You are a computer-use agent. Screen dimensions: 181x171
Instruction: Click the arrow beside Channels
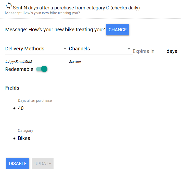(129, 49)
